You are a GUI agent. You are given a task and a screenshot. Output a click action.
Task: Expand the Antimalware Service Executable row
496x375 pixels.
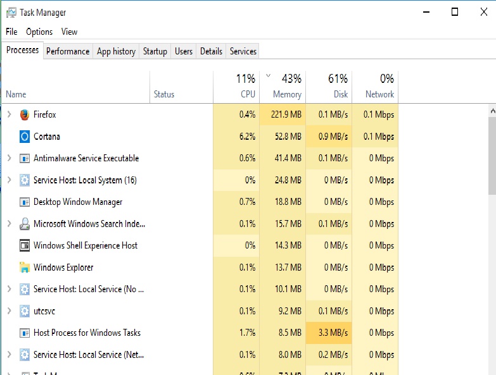click(x=9, y=158)
